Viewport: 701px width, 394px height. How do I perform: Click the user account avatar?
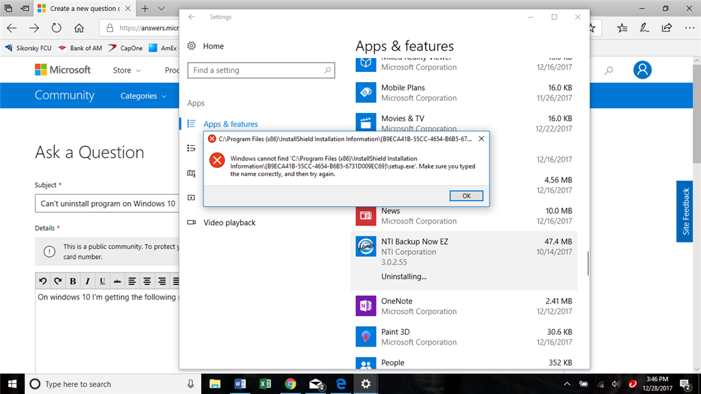click(x=642, y=70)
